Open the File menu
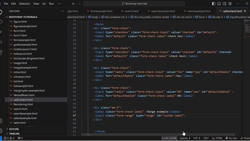This screenshot has width=250, height=141. click(6, 4)
